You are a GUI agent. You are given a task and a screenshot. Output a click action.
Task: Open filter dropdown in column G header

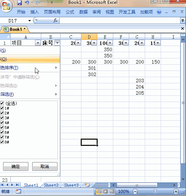[x=142, y=43]
